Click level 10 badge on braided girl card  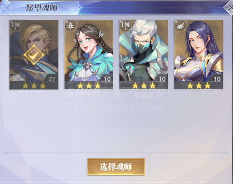[107, 79]
